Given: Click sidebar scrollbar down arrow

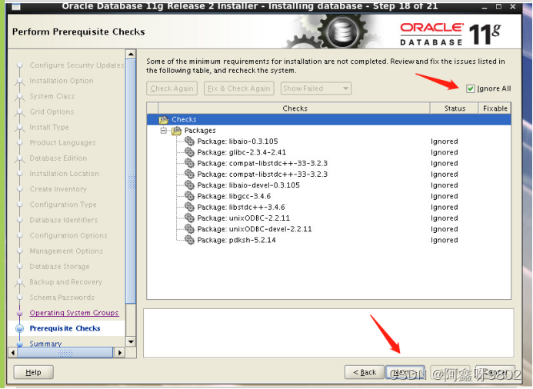Looking at the screenshot, I should coord(131,342).
